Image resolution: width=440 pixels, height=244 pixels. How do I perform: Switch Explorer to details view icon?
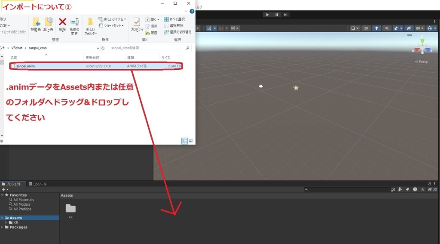click(184, 141)
